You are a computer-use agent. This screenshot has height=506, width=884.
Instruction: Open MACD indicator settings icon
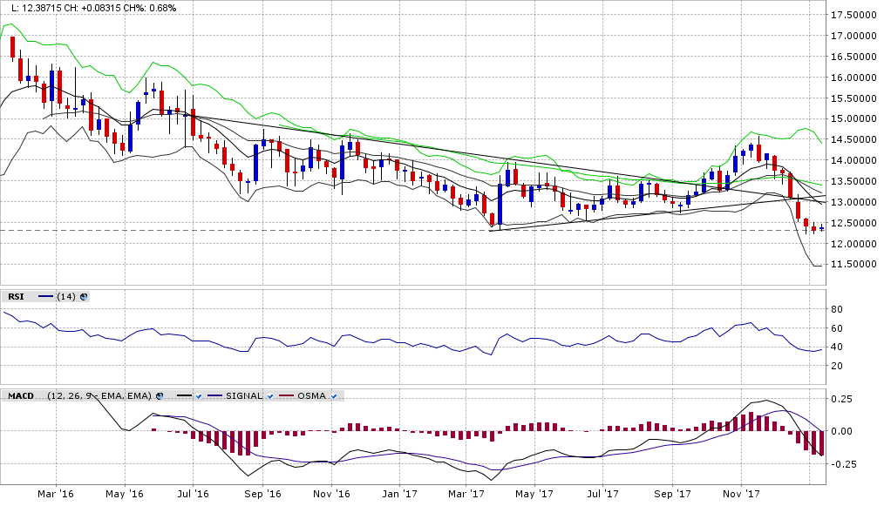(x=160, y=396)
